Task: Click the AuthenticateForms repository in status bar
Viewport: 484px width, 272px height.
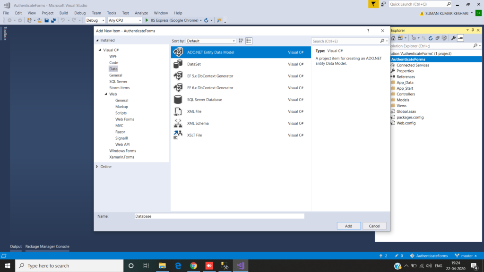Action: [429, 255]
